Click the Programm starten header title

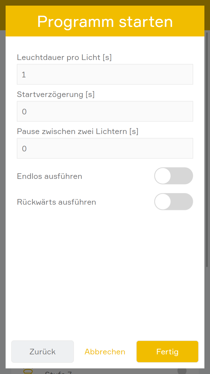point(105,22)
